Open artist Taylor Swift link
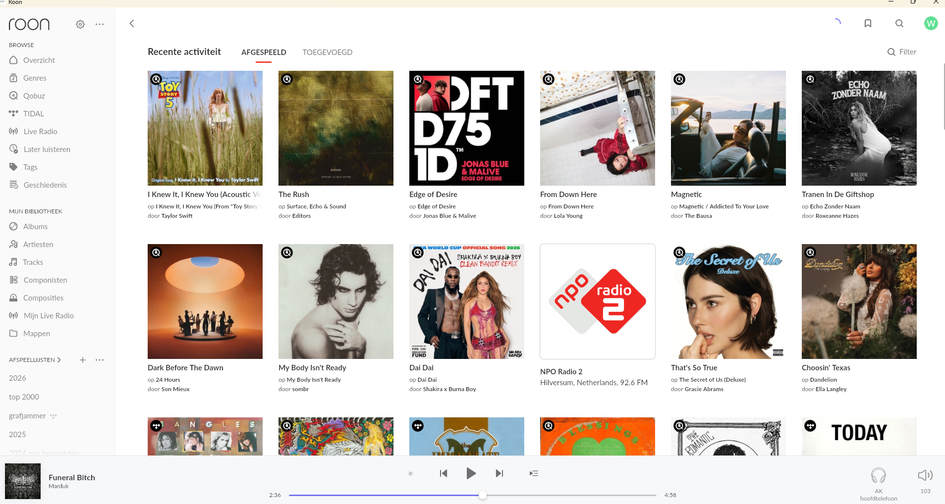This screenshot has width=945, height=504. 177,216
